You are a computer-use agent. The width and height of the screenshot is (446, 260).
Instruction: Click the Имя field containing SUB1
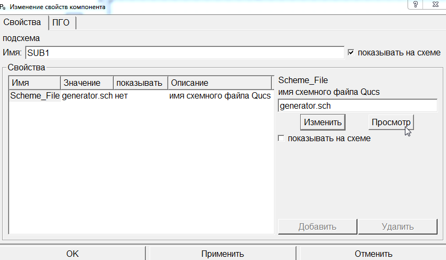click(x=184, y=53)
